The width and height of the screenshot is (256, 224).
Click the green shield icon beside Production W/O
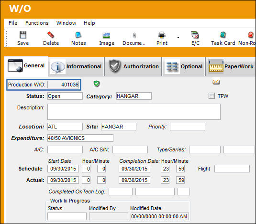pyautogui.click(x=97, y=84)
